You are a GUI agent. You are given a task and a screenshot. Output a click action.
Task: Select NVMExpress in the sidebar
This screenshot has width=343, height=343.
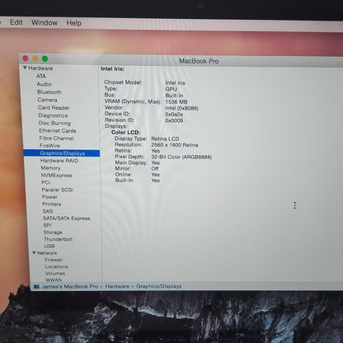(x=57, y=176)
